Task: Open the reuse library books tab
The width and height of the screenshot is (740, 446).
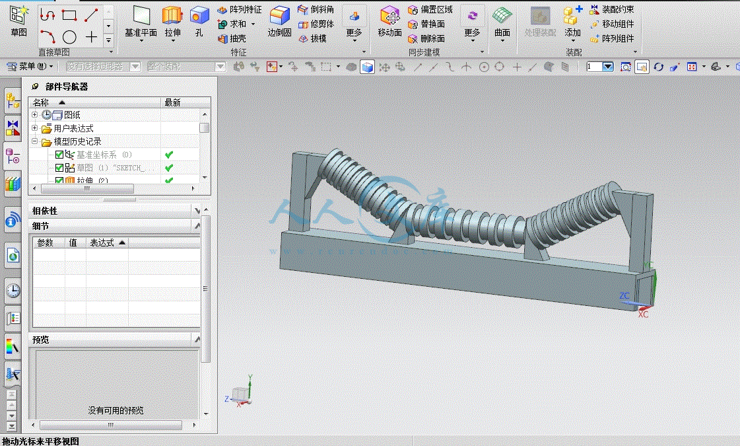Action: pos(13,184)
